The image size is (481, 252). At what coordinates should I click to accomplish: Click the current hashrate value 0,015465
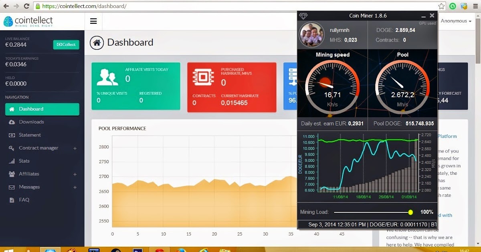pyautogui.click(x=234, y=103)
